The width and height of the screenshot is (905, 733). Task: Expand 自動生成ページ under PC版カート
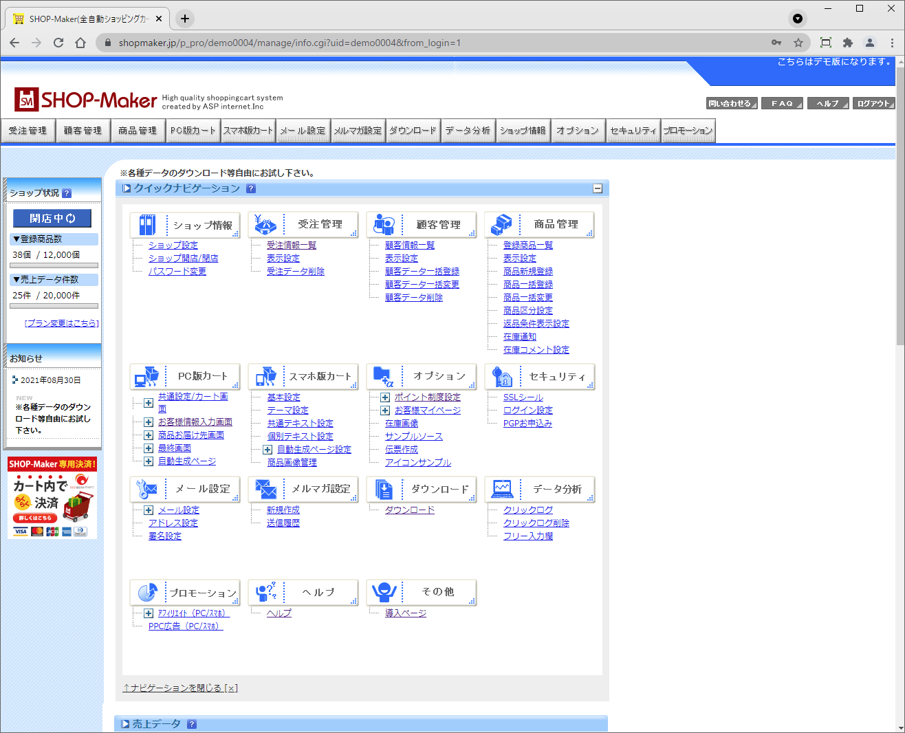149,461
